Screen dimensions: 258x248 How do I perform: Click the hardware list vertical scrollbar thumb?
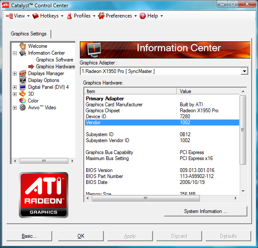243,130
